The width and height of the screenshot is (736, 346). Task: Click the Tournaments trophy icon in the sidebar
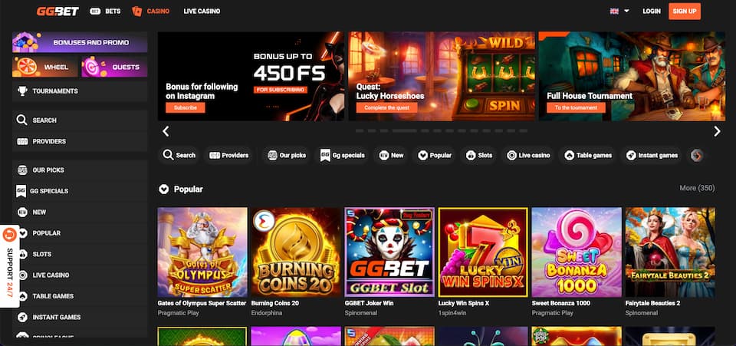click(22, 91)
